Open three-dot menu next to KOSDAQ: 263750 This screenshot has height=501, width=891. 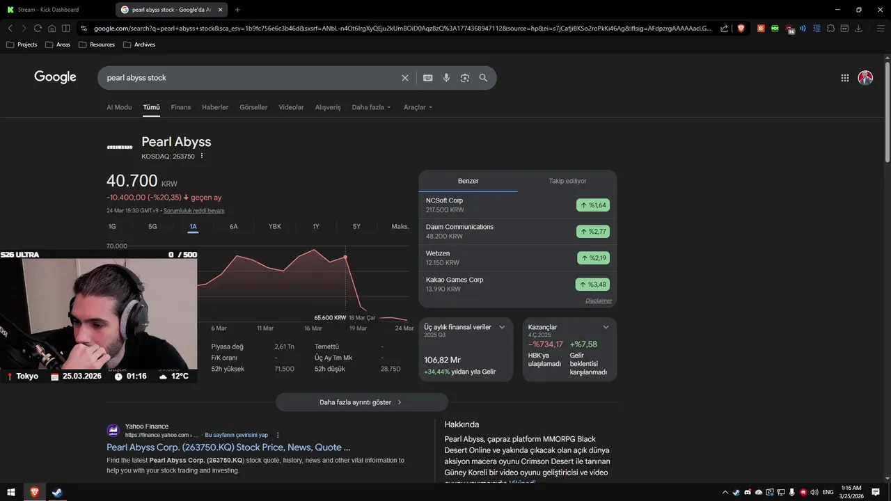(202, 156)
